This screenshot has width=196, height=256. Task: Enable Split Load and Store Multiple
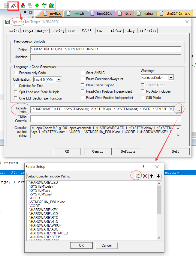(x=16, y=92)
